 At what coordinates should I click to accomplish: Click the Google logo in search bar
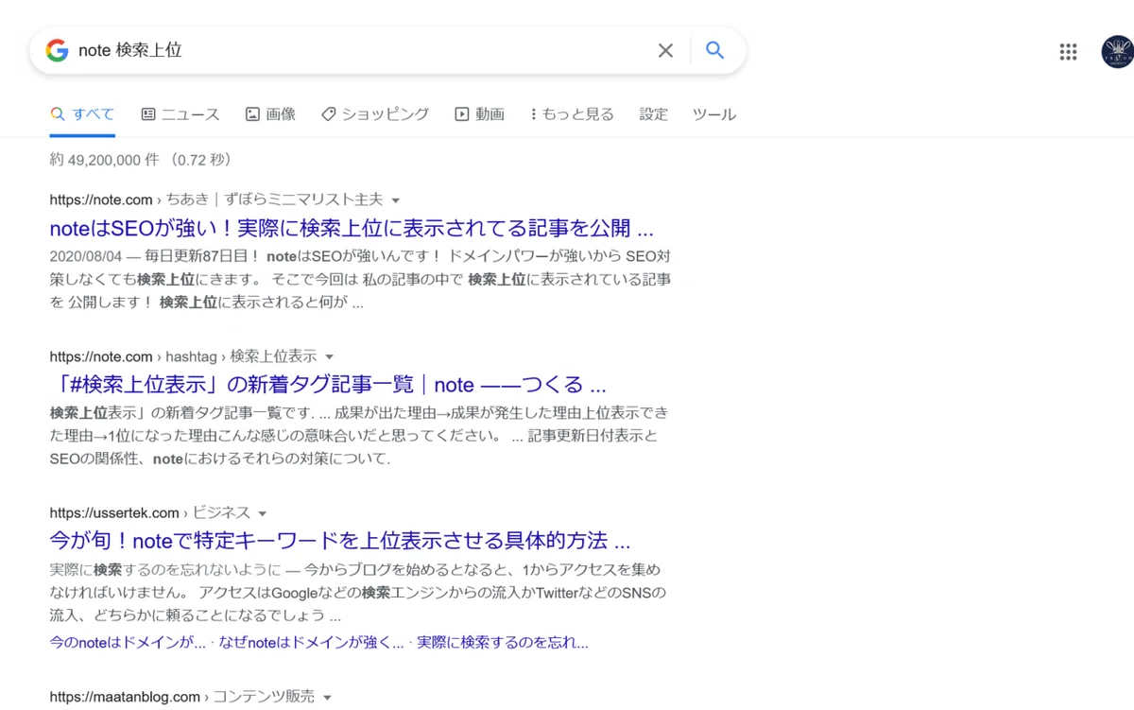click(57, 50)
